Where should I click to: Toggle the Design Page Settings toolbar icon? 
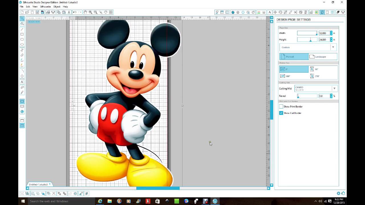pyautogui.click(x=322, y=12)
